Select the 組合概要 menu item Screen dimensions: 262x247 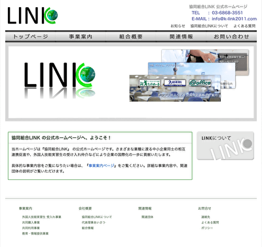point(131,37)
